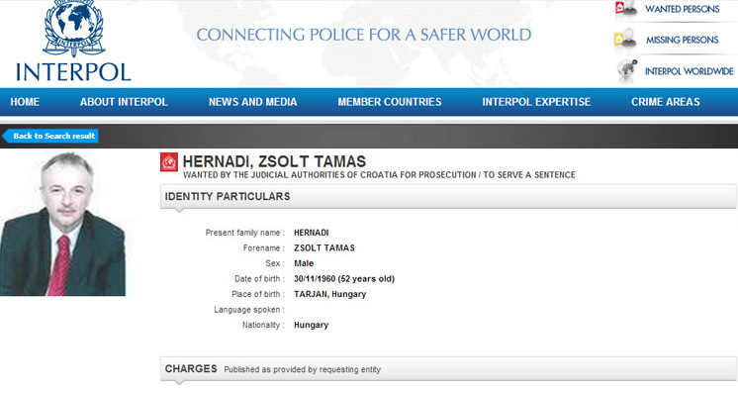
Task: Open the MISSING PERSONS link text
Action: (682, 40)
